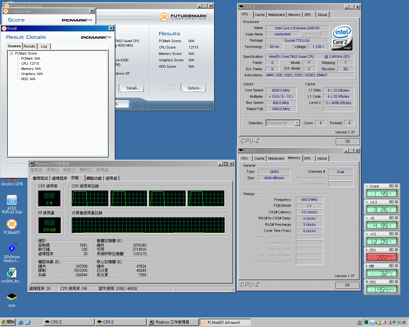Open the +3.3 sensor settings icon
Screen dimensions: 409x327
(391, 202)
